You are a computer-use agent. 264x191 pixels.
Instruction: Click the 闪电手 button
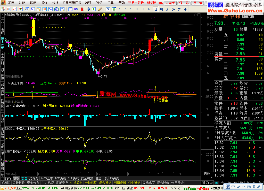pos(170,3)
